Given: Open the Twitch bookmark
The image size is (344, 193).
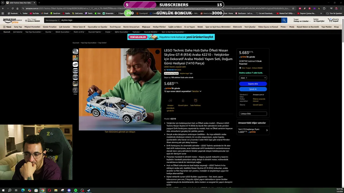Looking at the screenshot, I should (89, 13).
